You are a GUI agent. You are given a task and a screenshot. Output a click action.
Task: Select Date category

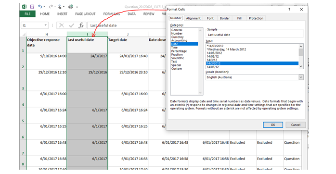point(184,44)
